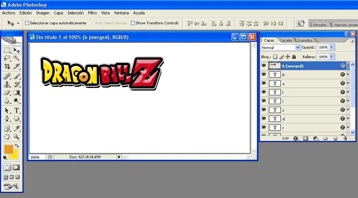Select the Horizontal Type tool
Viewport: 358px width, 198px height.
tap(17, 110)
